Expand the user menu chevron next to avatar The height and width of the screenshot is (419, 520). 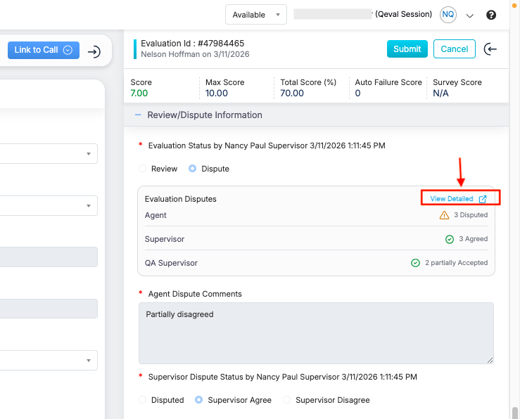click(470, 15)
